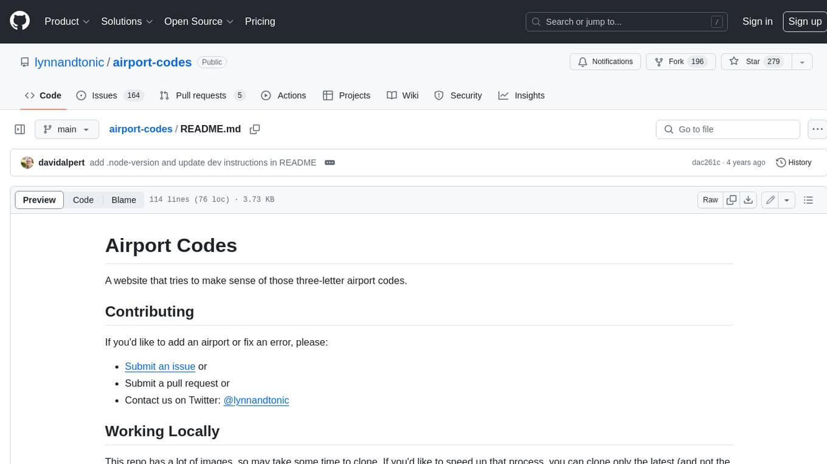The width and height of the screenshot is (827, 464).
Task: Open davidalpert author link
Action: pyautogui.click(x=61, y=162)
